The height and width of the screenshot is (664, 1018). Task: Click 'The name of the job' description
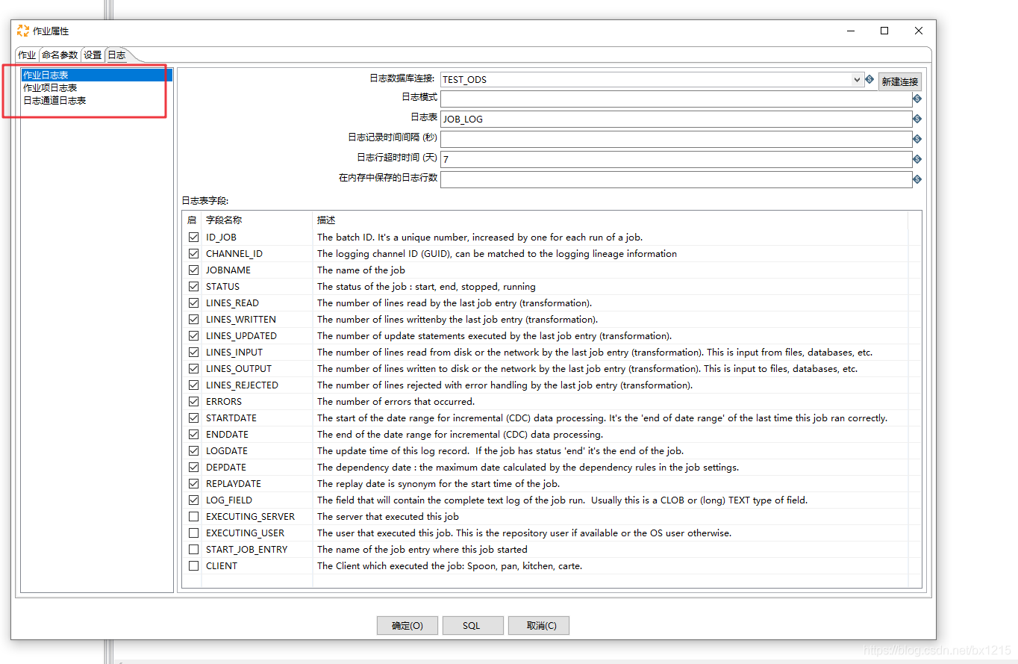coord(361,270)
